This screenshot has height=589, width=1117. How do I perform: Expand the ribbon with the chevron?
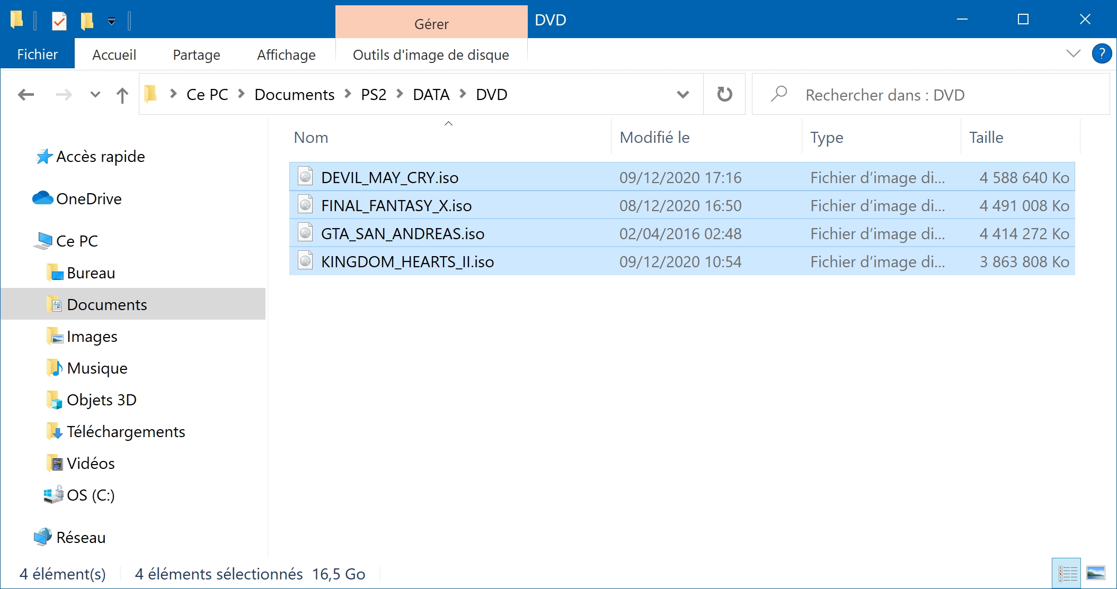click(1073, 53)
